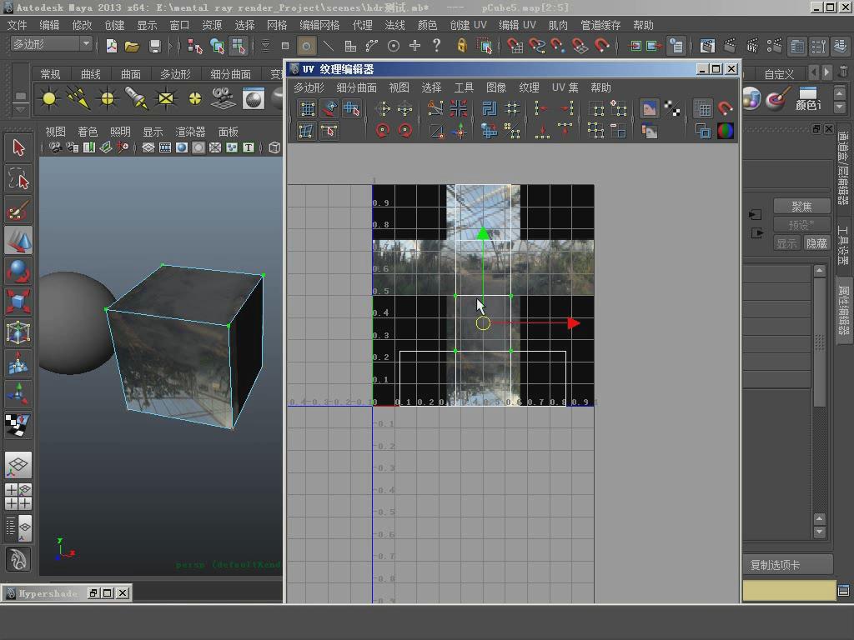Switch to single perspective view layout

(18, 465)
